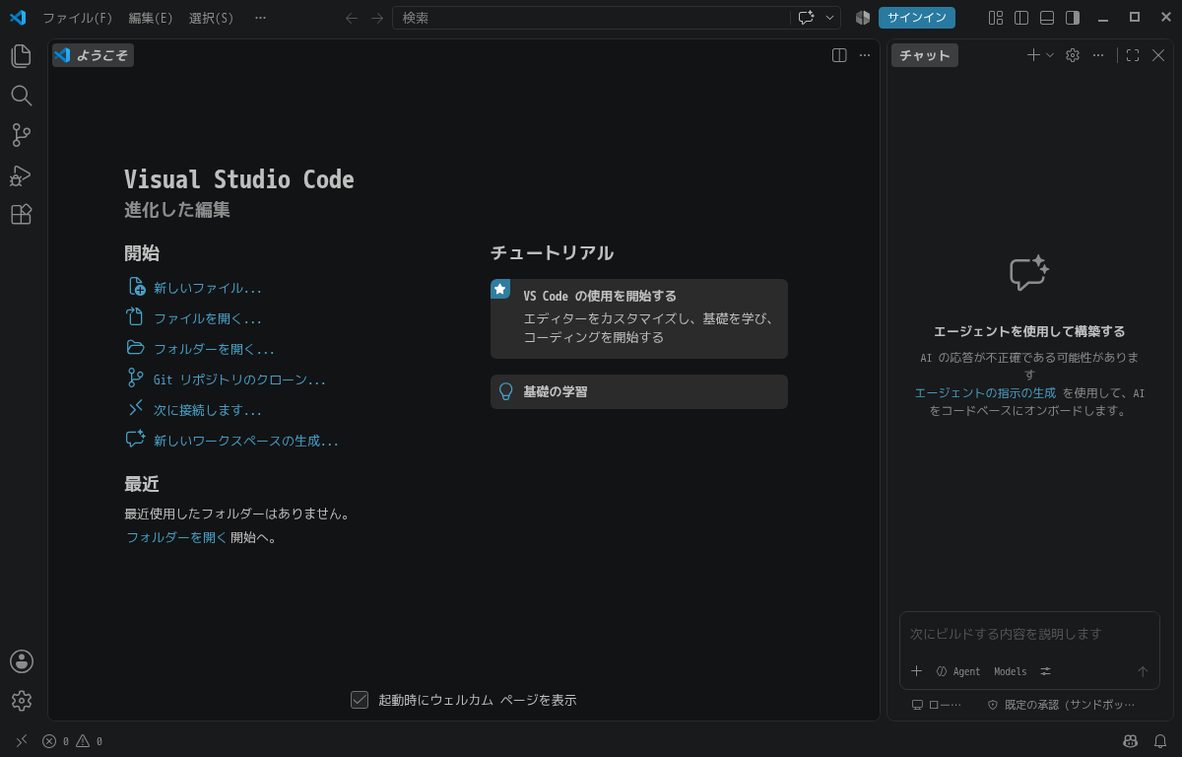Open the Run and Debug view icon

point(22,175)
